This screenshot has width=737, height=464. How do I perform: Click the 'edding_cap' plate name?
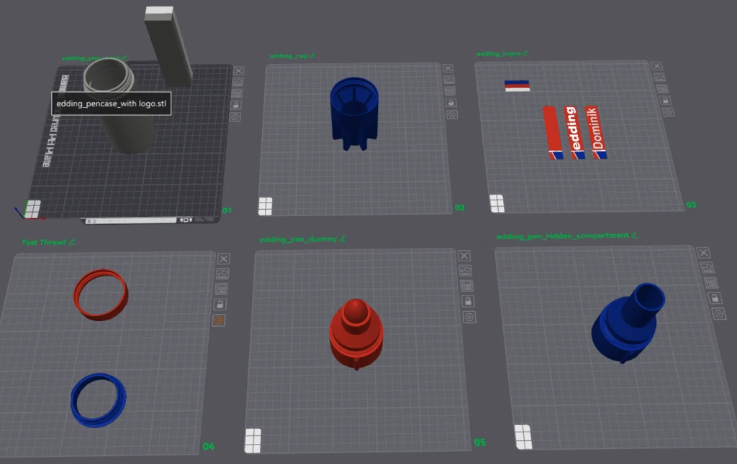289,56
